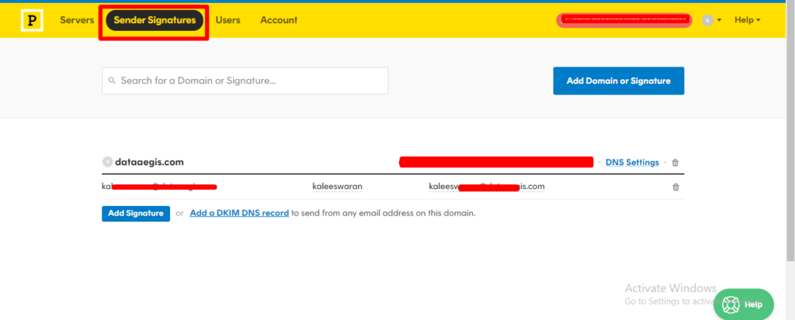Open the green floating Help widget
Screen dimensions: 795x320
click(743, 305)
